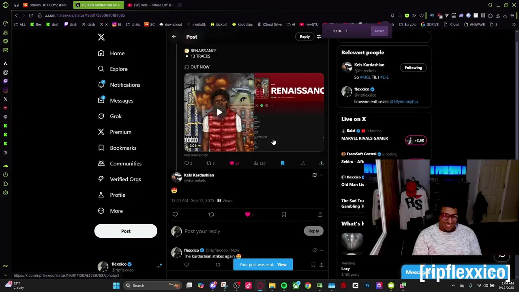Image resolution: width=519 pixels, height=292 pixels.
Task: Open @lilfyeonmyhip mention link
Action: (x=403, y=101)
